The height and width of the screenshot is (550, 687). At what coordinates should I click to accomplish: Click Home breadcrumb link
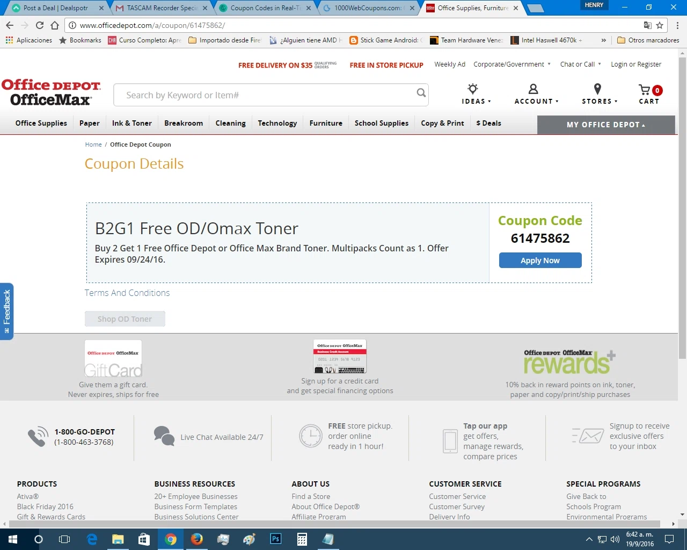click(x=93, y=144)
